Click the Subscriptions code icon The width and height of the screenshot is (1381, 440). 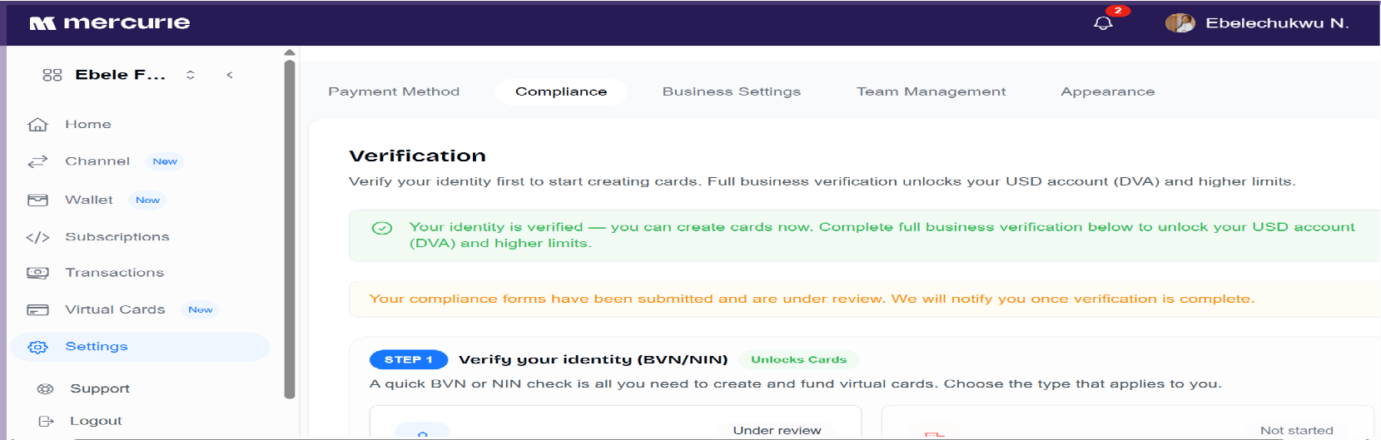point(37,238)
